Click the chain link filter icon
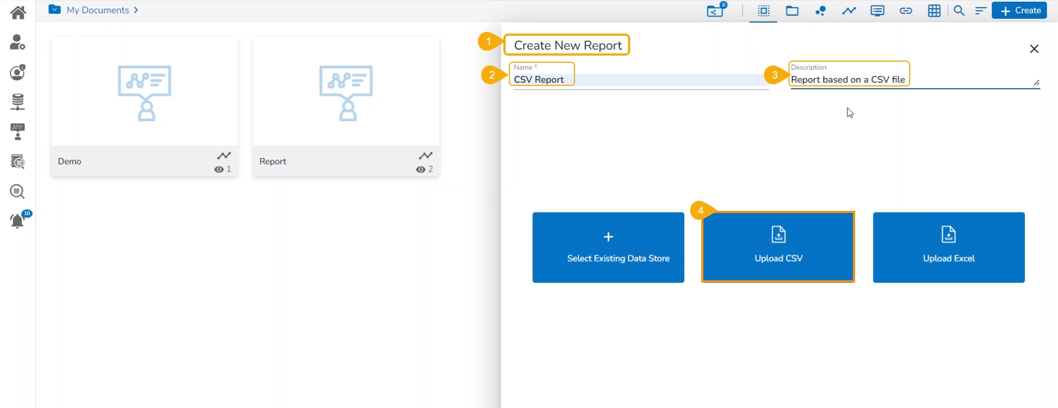1058x408 pixels. coord(906,10)
